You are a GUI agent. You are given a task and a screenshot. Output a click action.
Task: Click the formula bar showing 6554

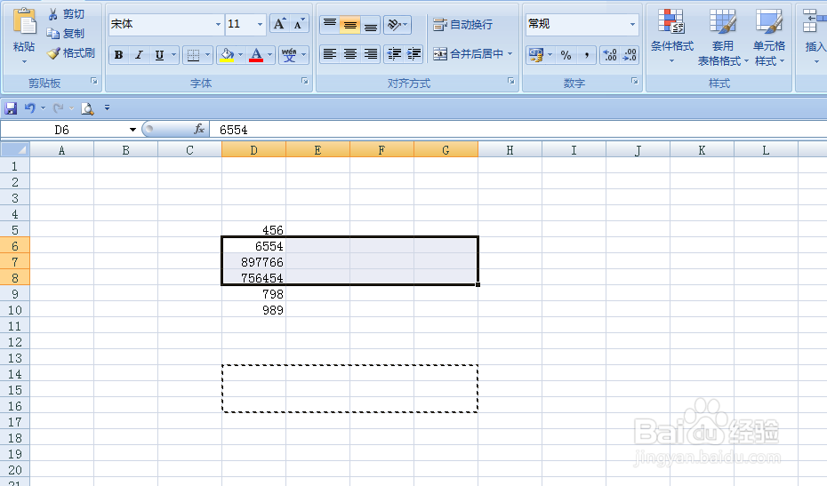[x=518, y=130]
